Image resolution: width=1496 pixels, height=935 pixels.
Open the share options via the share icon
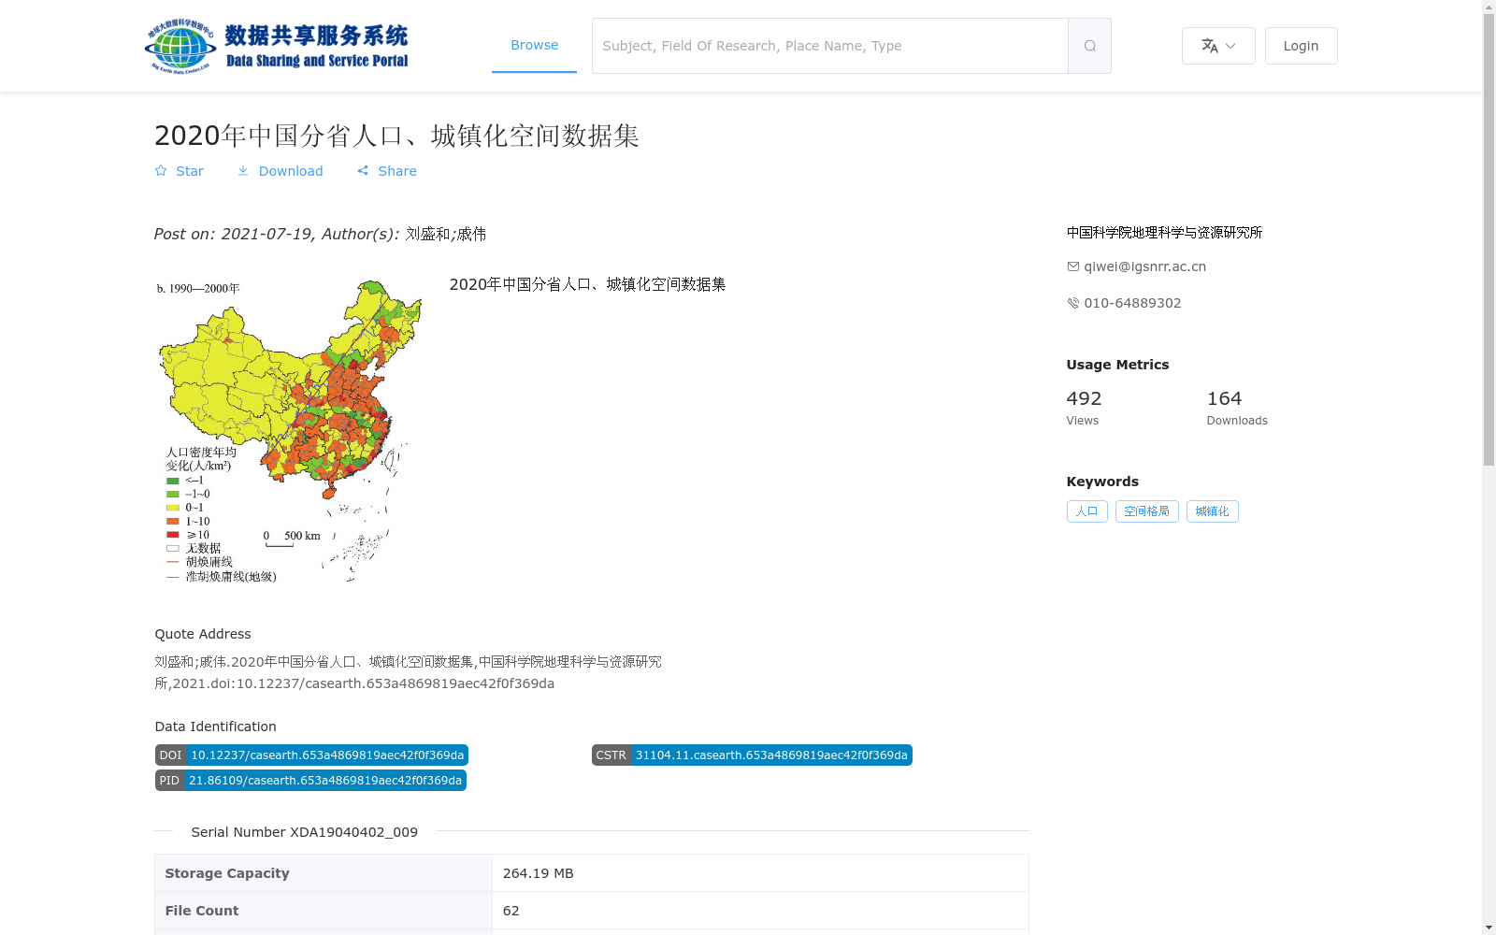pos(363,170)
